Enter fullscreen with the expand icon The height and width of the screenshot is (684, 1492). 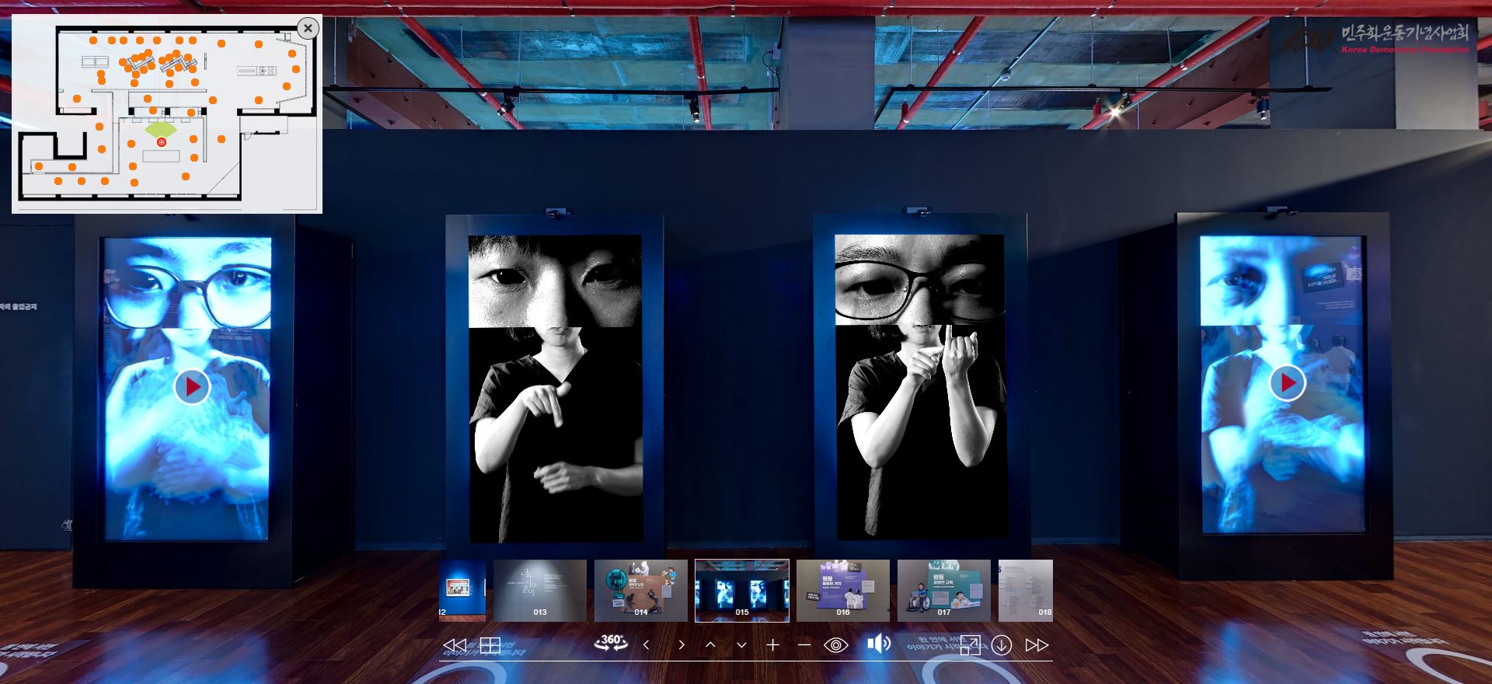(x=970, y=645)
